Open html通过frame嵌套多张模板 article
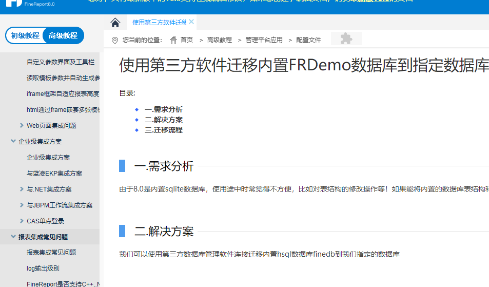Image resolution: width=489 pixels, height=287 pixels. (63, 110)
